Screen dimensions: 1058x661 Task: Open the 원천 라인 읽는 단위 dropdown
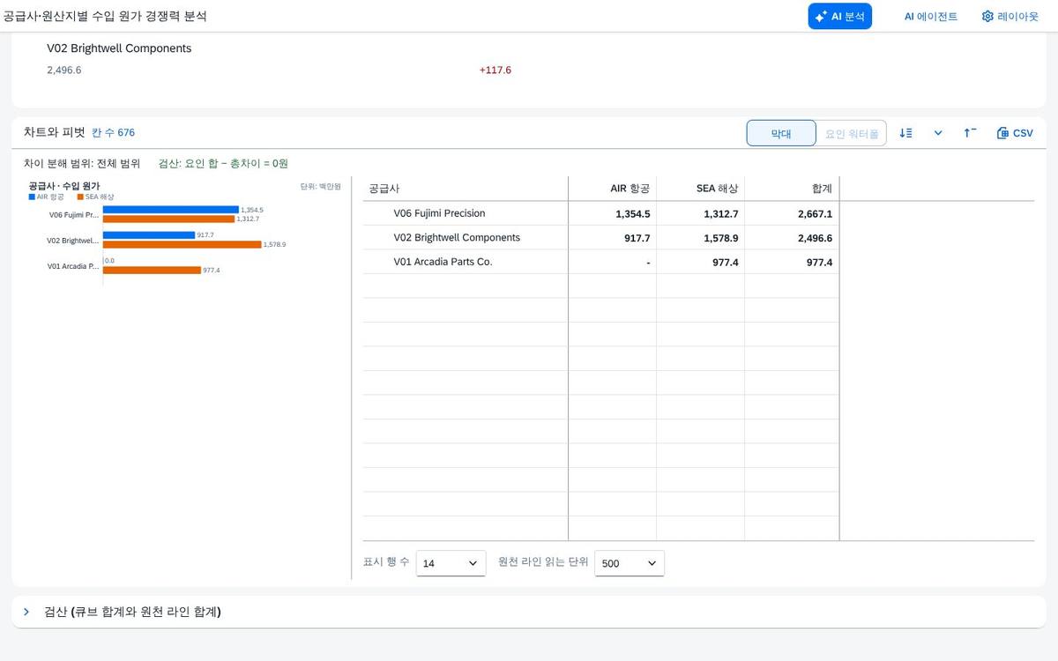coord(630,563)
